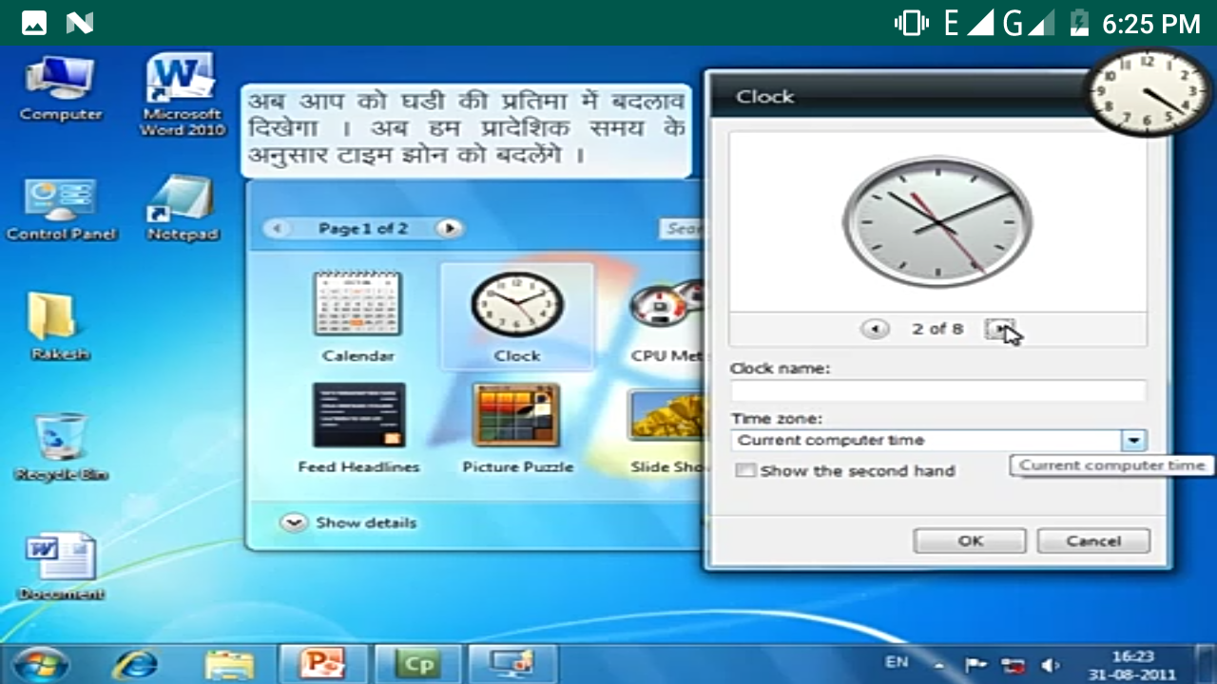
Task: Click the EN language indicator
Action: click(x=896, y=662)
